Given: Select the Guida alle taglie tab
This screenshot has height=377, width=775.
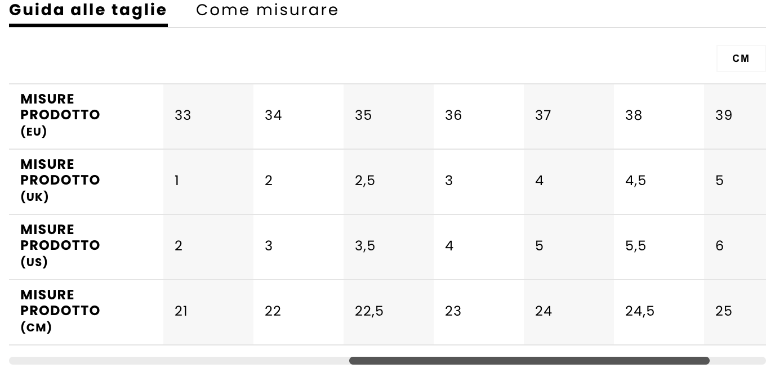Looking at the screenshot, I should click(88, 10).
